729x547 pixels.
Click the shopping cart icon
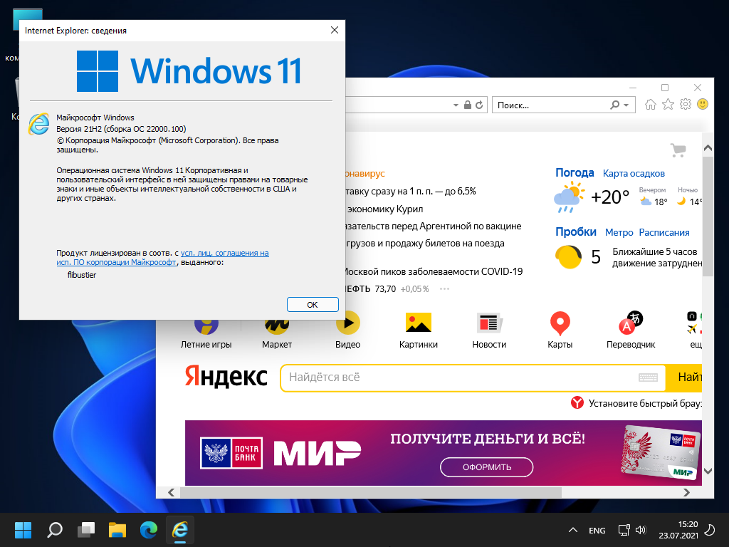(678, 150)
